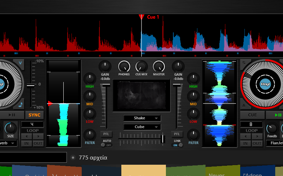Double the left deck loop with right arrow

click(38, 137)
